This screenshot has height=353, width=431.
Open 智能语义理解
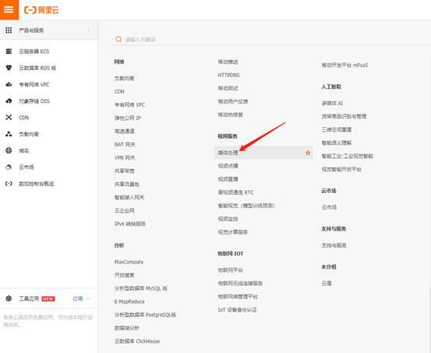click(337, 143)
